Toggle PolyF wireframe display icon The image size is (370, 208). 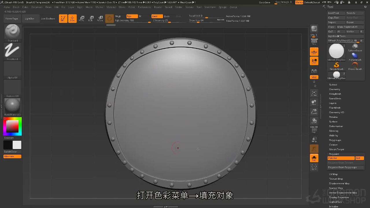coord(314,130)
